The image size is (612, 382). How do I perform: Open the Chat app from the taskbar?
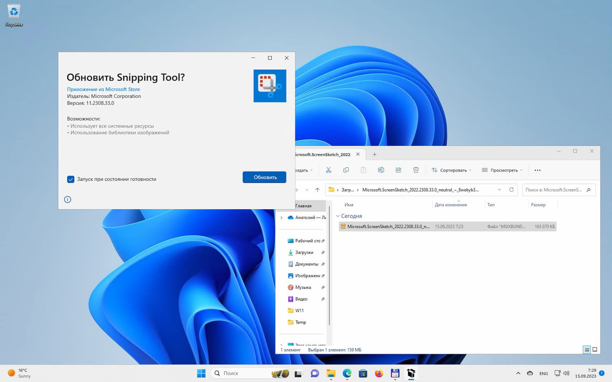[x=315, y=373]
